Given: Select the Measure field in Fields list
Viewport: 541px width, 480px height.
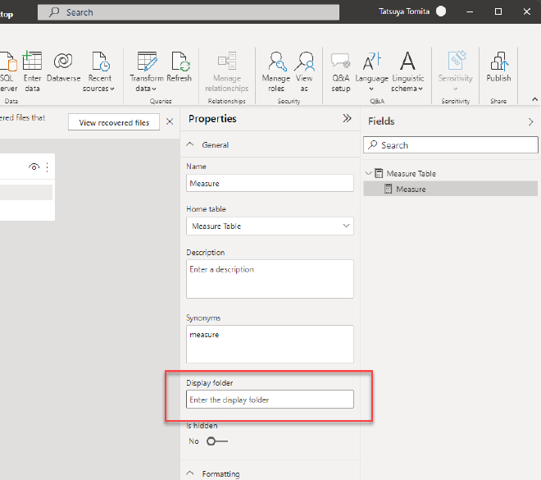Looking at the screenshot, I should pos(451,189).
